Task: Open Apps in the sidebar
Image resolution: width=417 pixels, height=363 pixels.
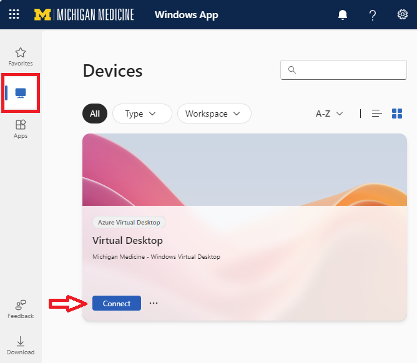Action: 21,129
